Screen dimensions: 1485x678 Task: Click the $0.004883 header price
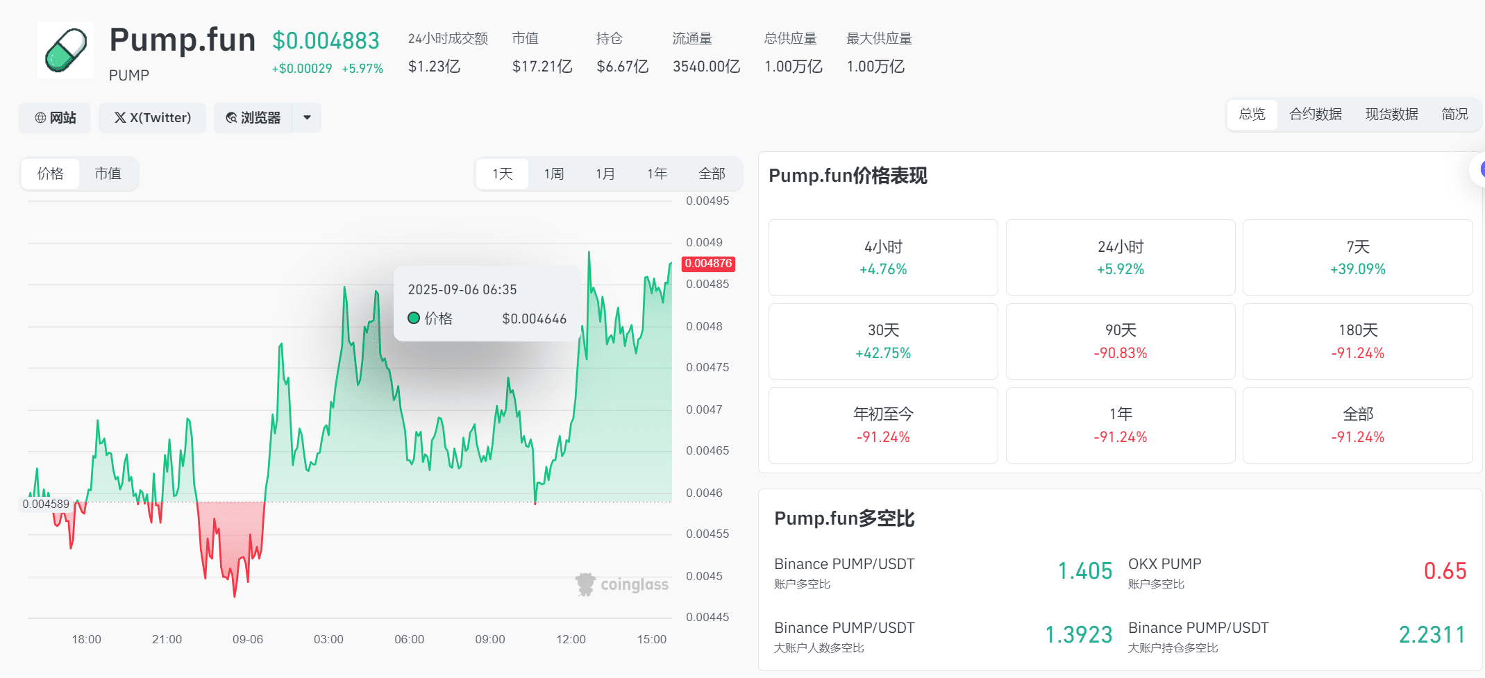pyautogui.click(x=326, y=41)
